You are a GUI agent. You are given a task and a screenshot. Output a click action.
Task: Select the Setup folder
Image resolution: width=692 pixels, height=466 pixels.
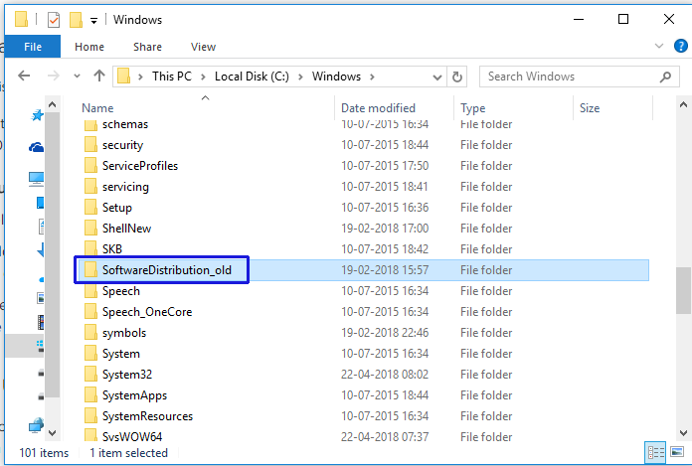[362, 208]
